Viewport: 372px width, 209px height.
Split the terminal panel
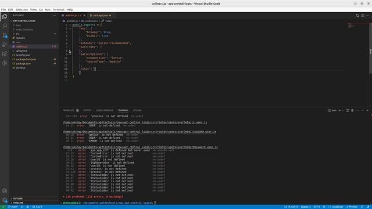(x=348, y=110)
